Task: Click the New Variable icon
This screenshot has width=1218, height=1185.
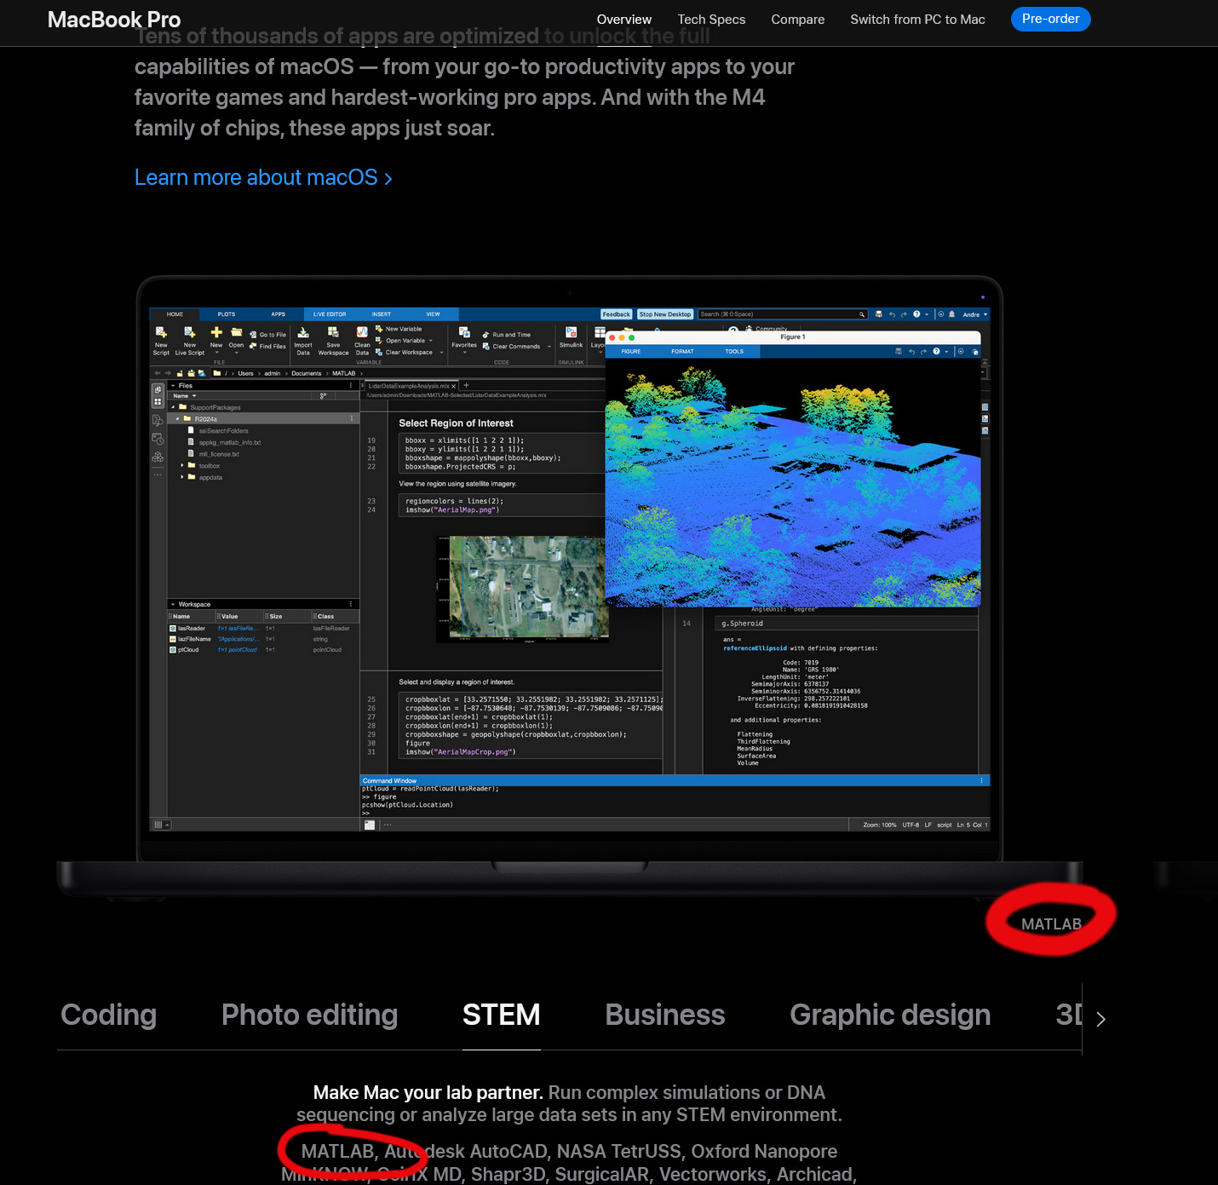Action: click(379, 329)
